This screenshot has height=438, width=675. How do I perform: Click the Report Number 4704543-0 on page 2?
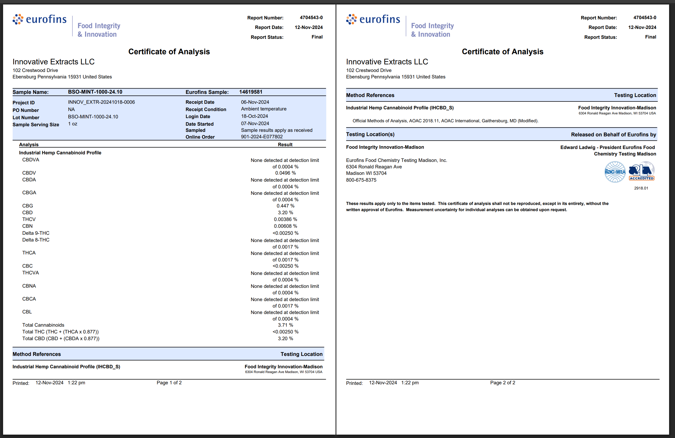click(x=645, y=18)
